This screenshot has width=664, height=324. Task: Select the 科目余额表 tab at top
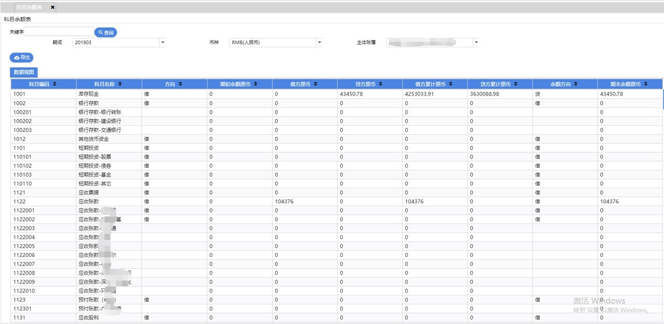point(29,7)
